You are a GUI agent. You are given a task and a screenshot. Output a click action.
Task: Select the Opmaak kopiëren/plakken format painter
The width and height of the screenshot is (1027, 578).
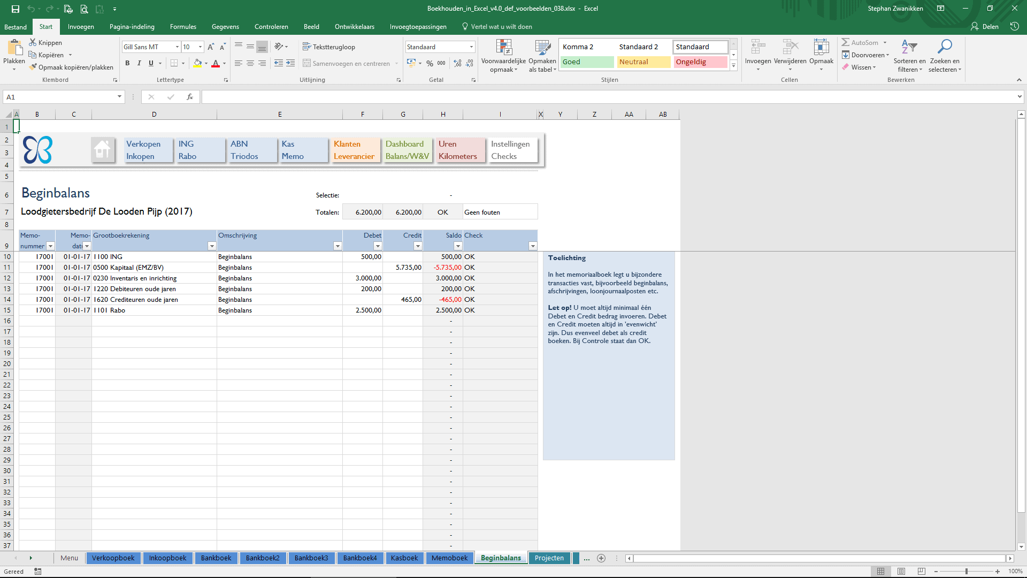[x=72, y=67]
